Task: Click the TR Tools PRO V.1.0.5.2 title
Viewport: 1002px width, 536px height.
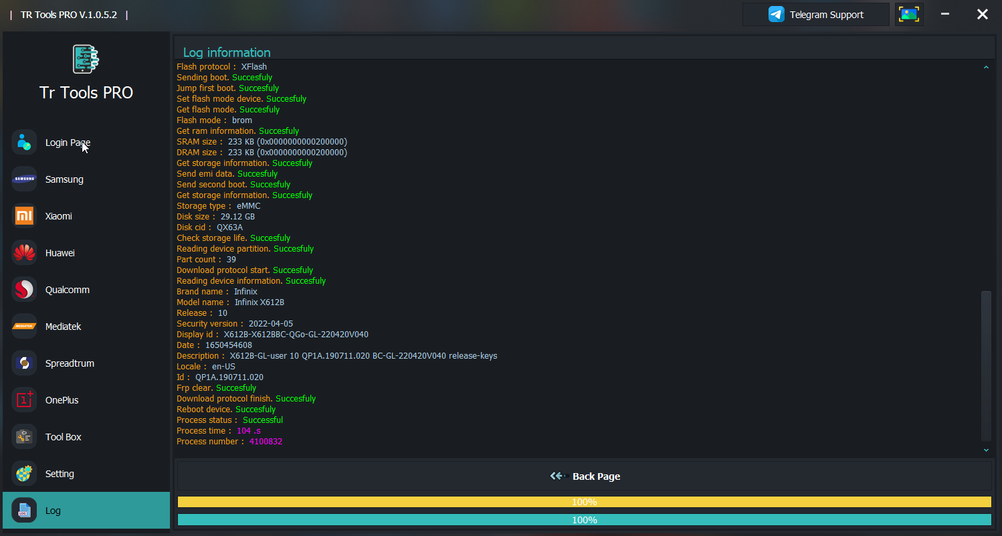Action: (69, 15)
